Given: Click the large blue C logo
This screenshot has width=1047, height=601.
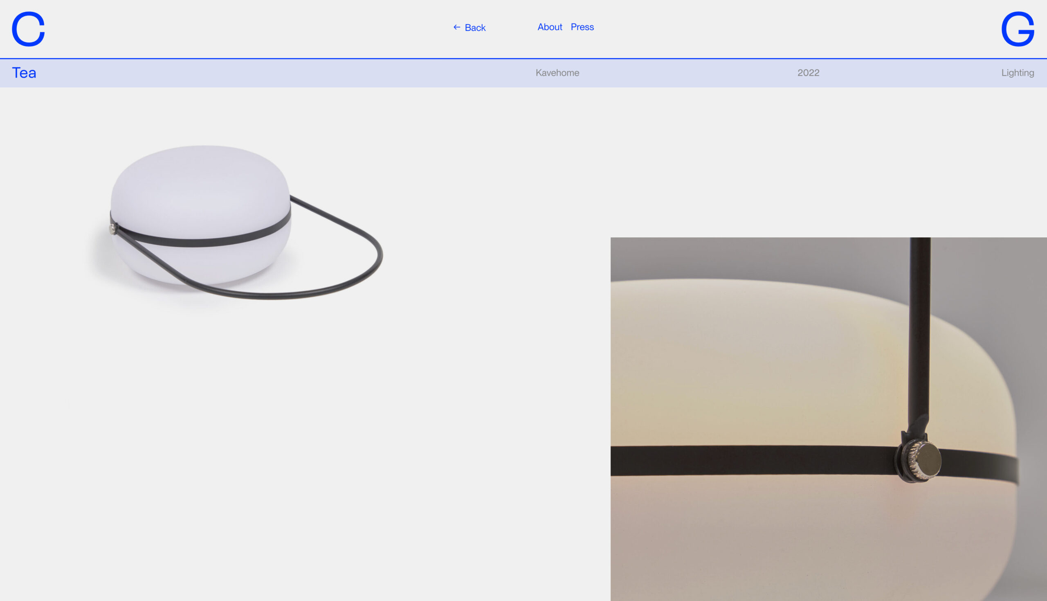Looking at the screenshot, I should (28, 29).
